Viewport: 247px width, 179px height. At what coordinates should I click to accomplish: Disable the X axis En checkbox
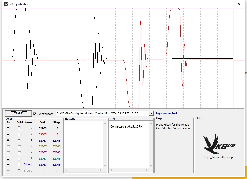point(8,128)
